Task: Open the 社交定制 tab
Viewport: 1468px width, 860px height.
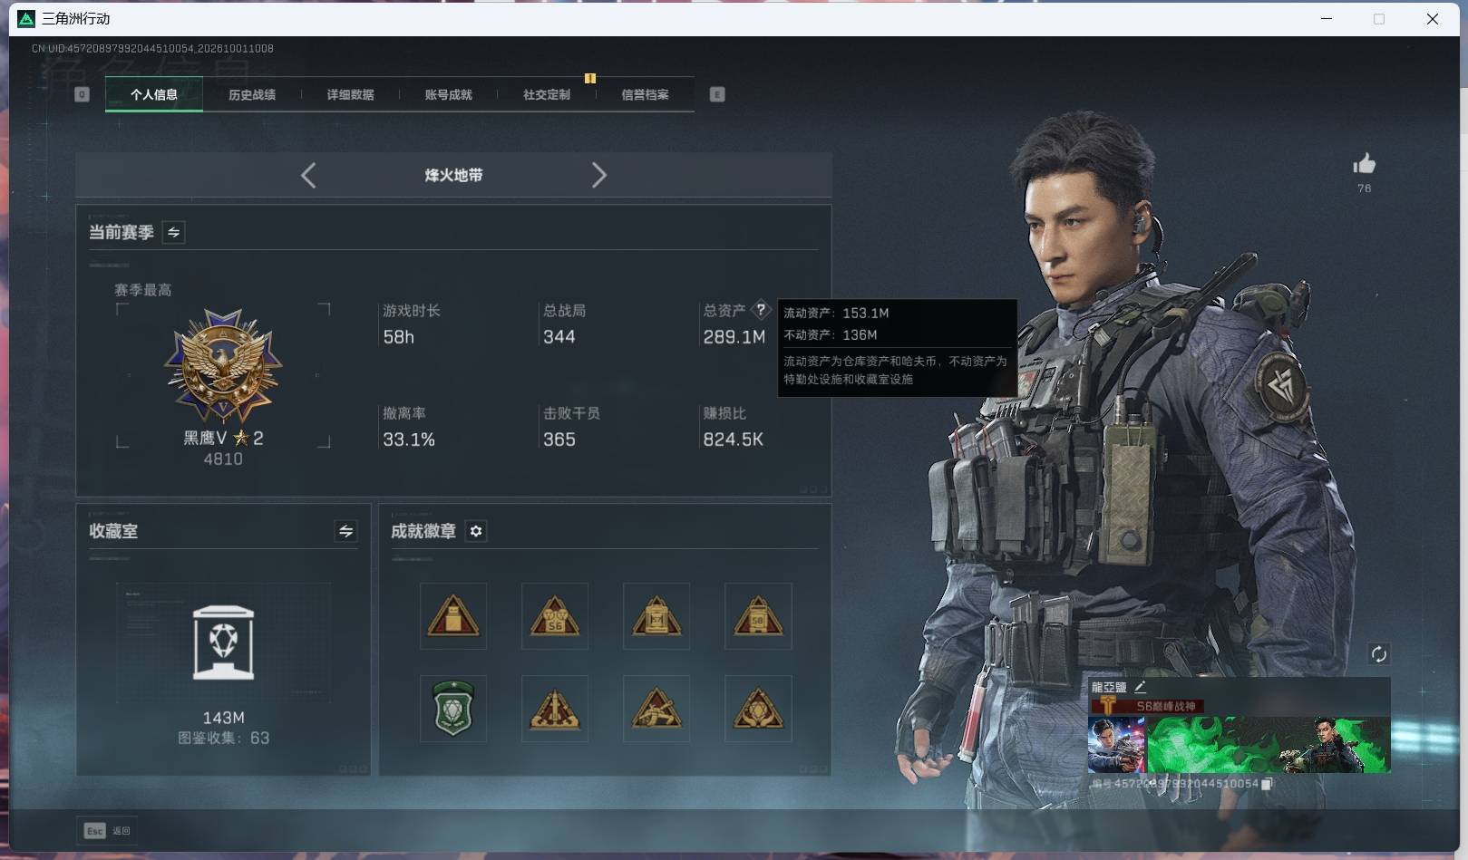Action: (546, 94)
